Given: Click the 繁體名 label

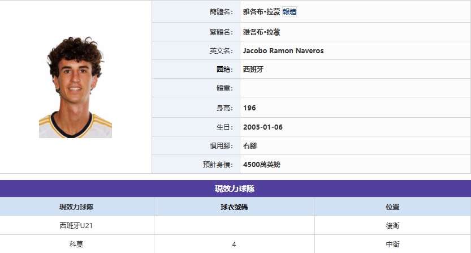Looking at the screenshot, I should pyautogui.click(x=222, y=32).
